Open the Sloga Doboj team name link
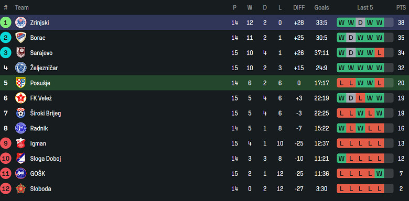Image resolution: width=409 pixels, height=201 pixels. coord(46,159)
